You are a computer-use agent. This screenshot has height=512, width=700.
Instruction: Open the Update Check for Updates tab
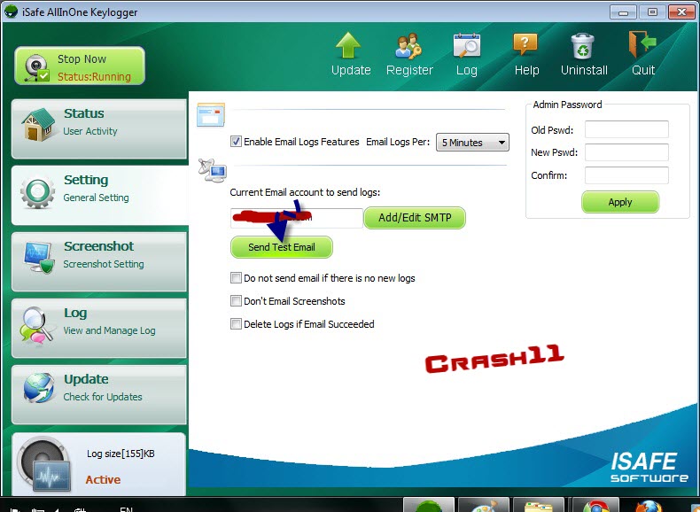click(x=99, y=394)
